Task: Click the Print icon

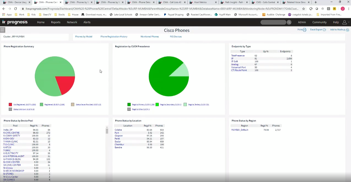Action: [304, 30]
